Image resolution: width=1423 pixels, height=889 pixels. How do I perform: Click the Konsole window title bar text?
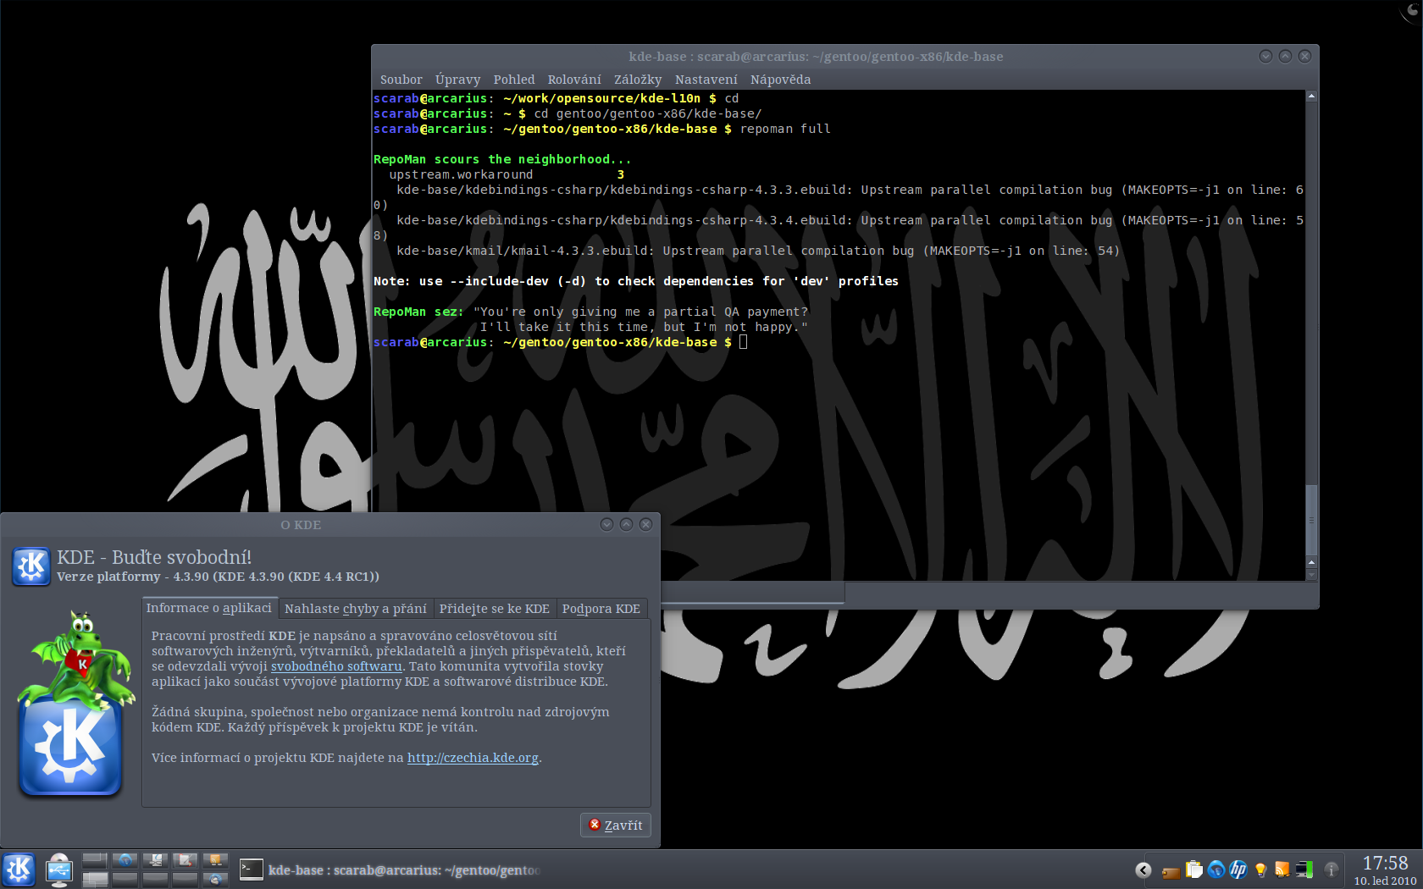816,57
